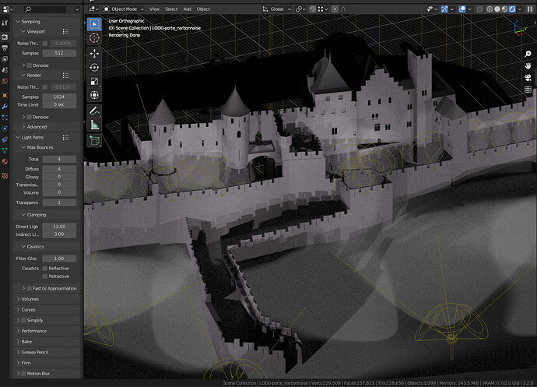The image size is (537, 387).
Task: Select the Add Cube tool
Action: (94, 140)
